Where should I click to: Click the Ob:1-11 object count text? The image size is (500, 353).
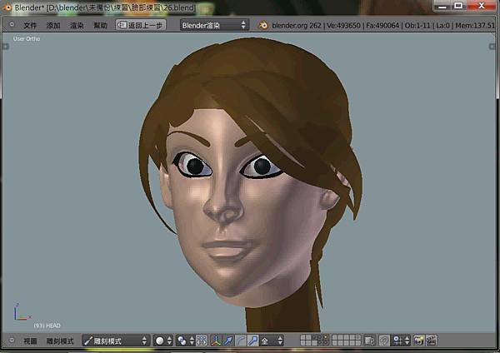click(x=417, y=26)
